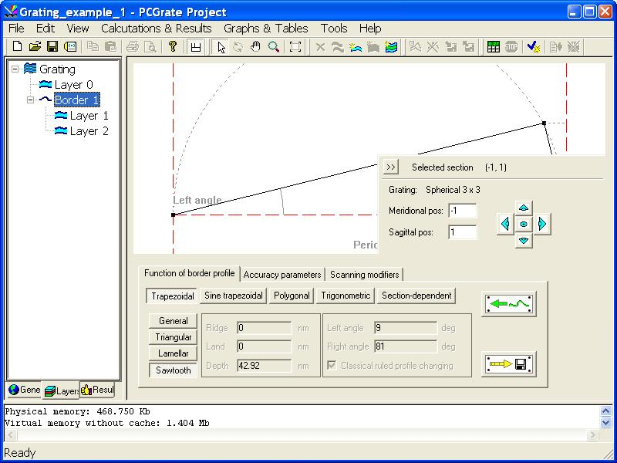Toggle the Sawtooth profile type
Screen dimensions: 617x463
[173, 370]
